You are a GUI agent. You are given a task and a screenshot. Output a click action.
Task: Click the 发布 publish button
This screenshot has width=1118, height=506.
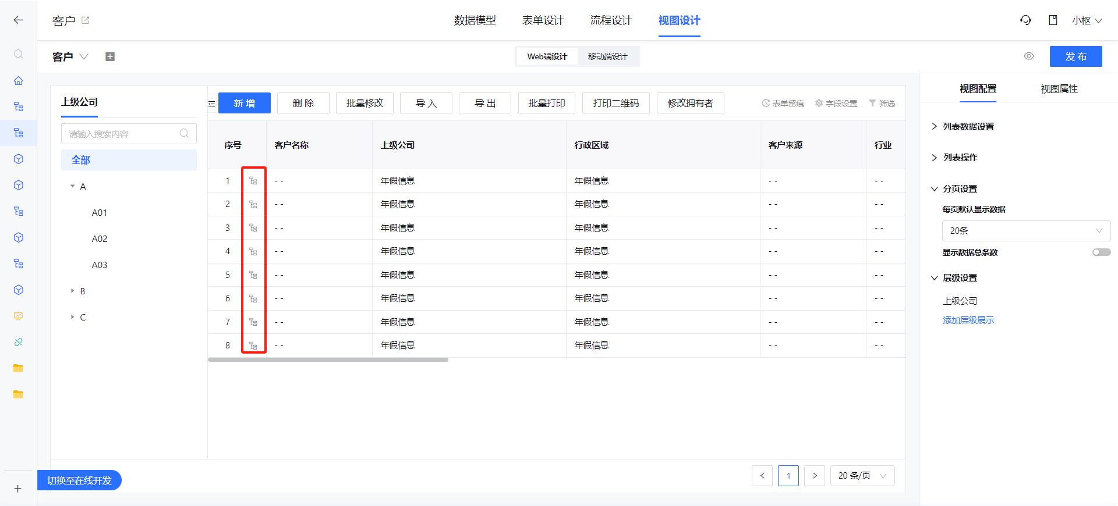click(x=1076, y=56)
